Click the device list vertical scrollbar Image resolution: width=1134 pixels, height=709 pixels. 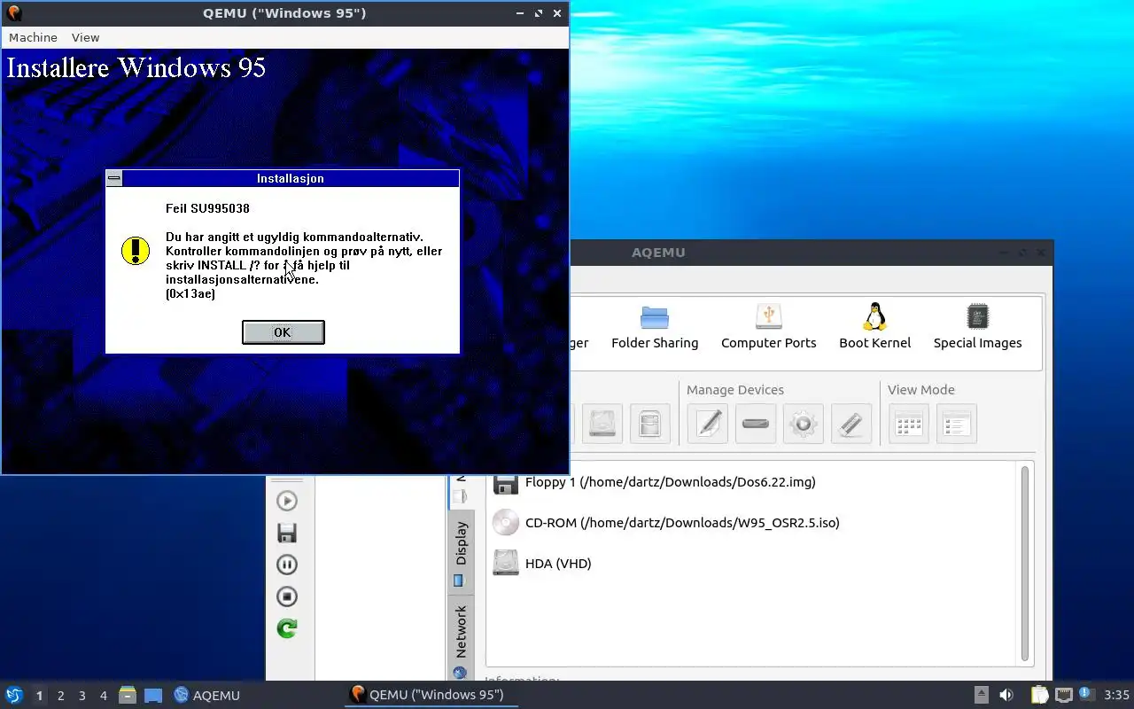coord(1026,563)
